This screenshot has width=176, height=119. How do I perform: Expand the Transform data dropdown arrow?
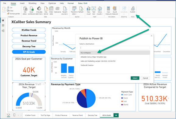76,14
